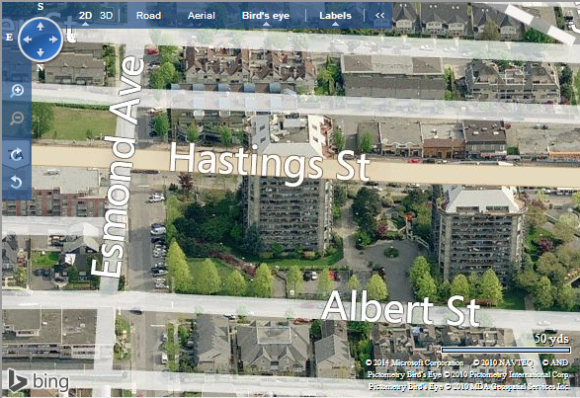This screenshot has height=398, width=580.
Task: Expand Labels options triangle
Action: pyautogui.click(x=335, y=24)
